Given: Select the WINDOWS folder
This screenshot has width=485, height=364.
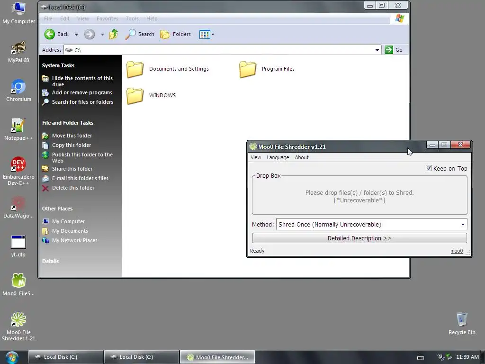Looking at the screenshot, I should pos(151,95).
